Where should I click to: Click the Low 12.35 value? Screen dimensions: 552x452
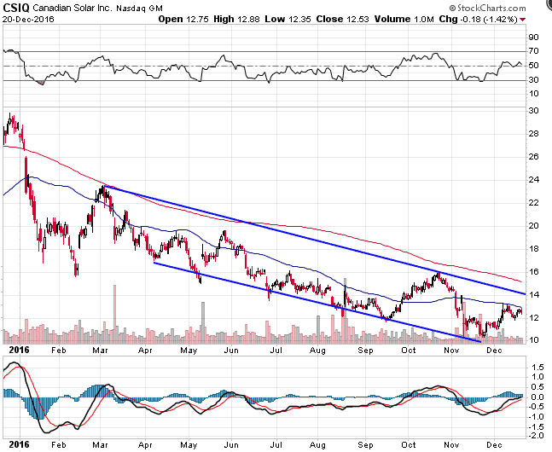(288, 19)
